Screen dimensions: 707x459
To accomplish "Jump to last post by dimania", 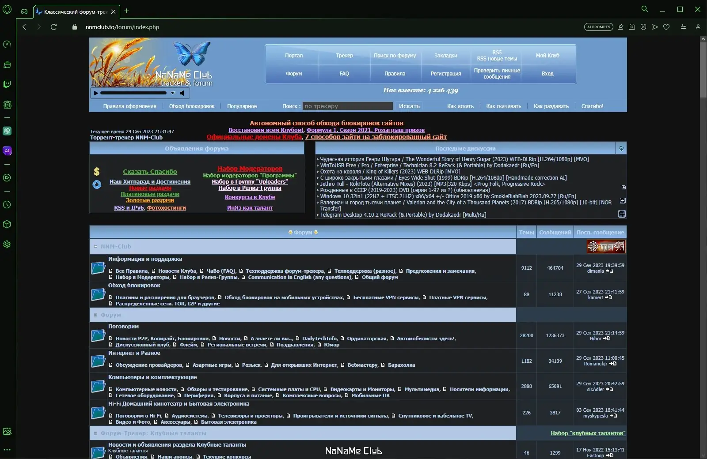I will point(609,271).
